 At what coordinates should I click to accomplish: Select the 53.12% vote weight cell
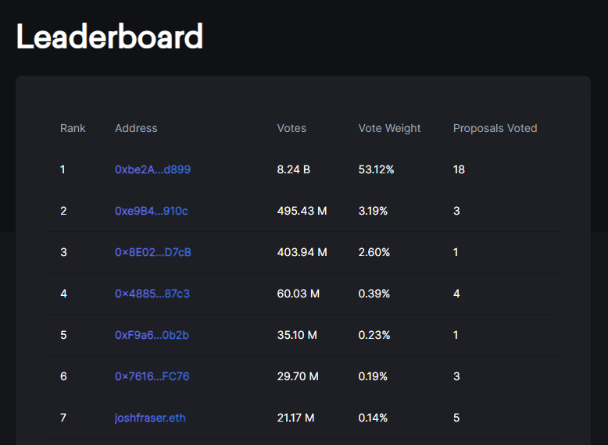376,169
